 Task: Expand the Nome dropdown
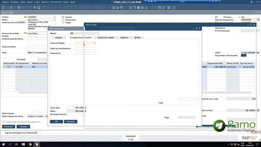[x=54, y=20]
